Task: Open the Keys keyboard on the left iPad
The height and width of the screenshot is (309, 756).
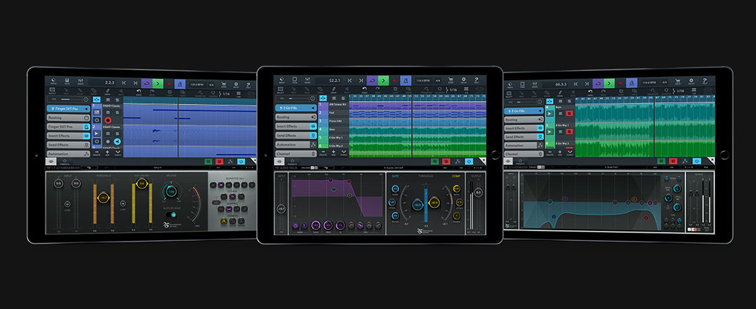Action: [x=67, y=81]
